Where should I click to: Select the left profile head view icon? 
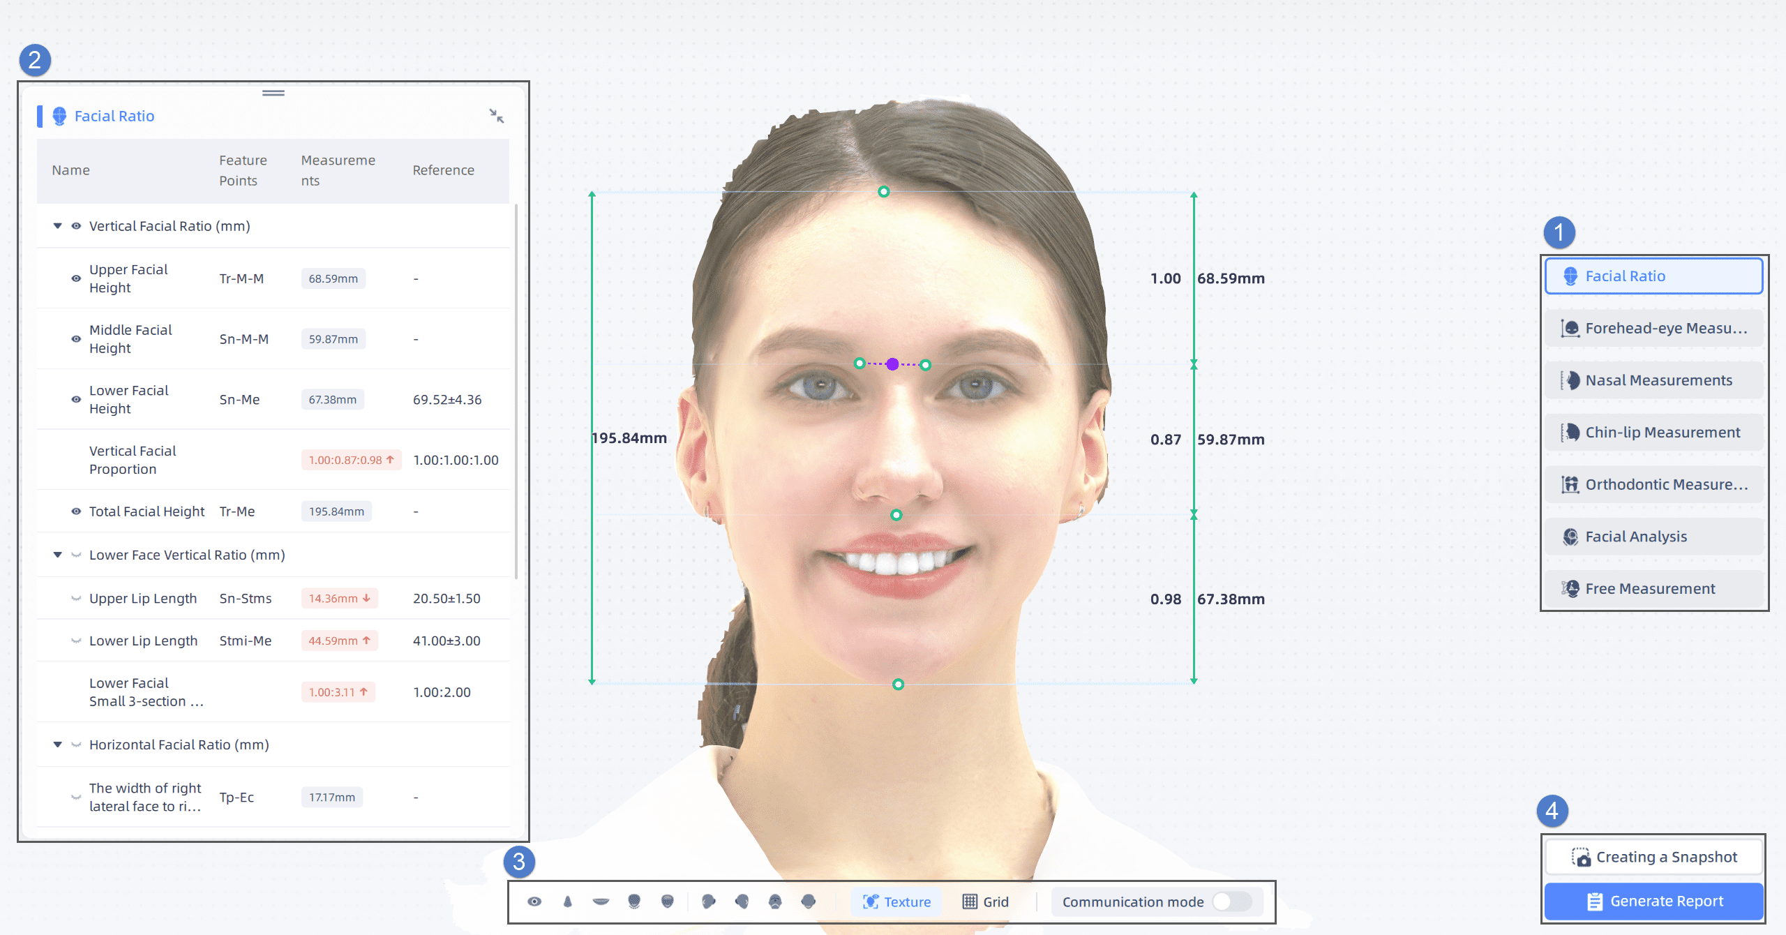pos(709,902)
